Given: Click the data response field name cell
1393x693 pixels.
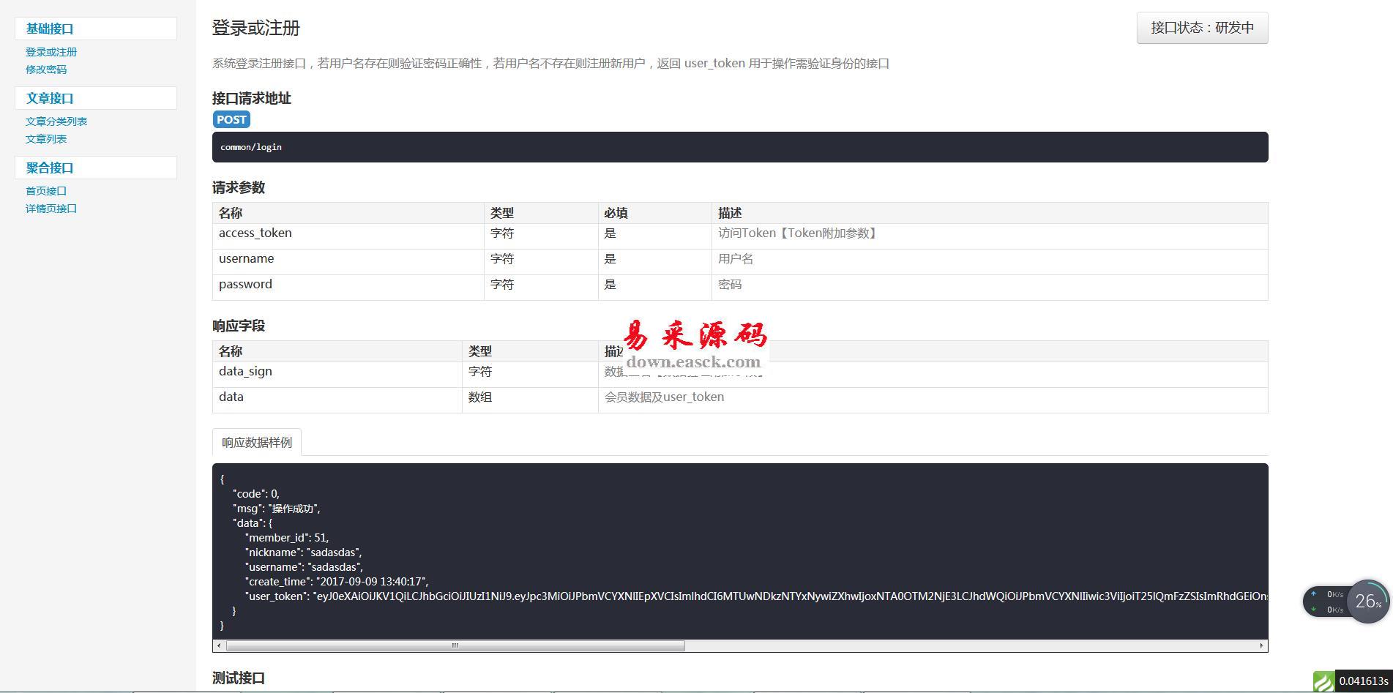Looking at the screenshot, I should pyautogui.click(x=337, y=400).
